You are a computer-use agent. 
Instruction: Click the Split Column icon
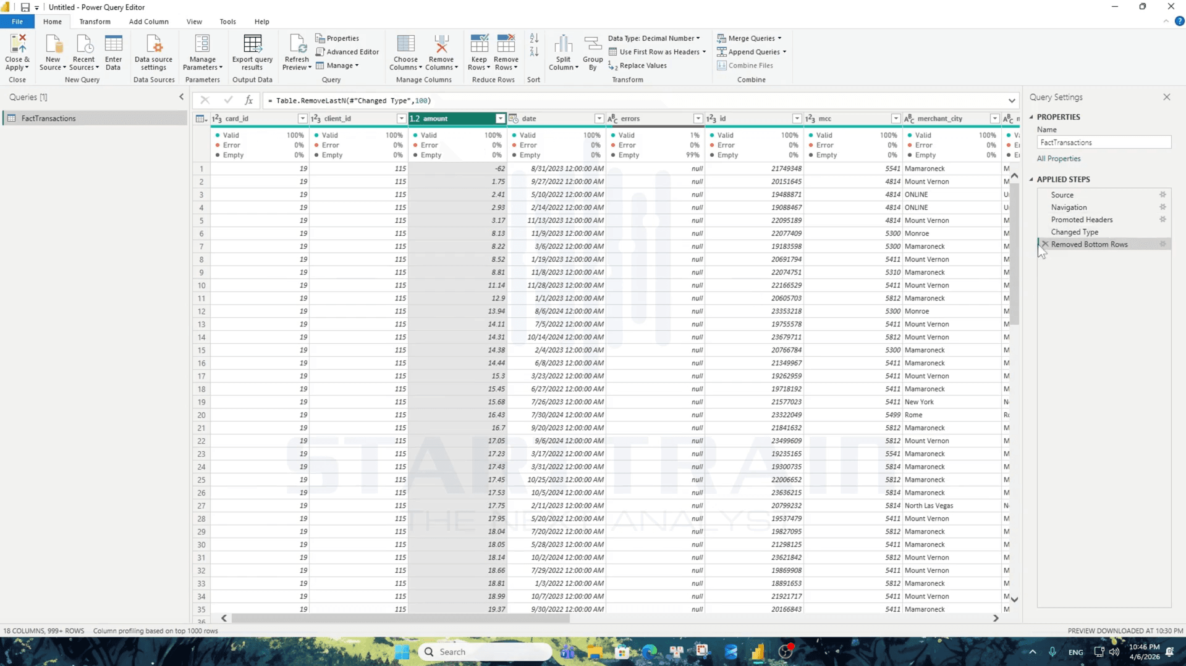click(x=563, y=44)
